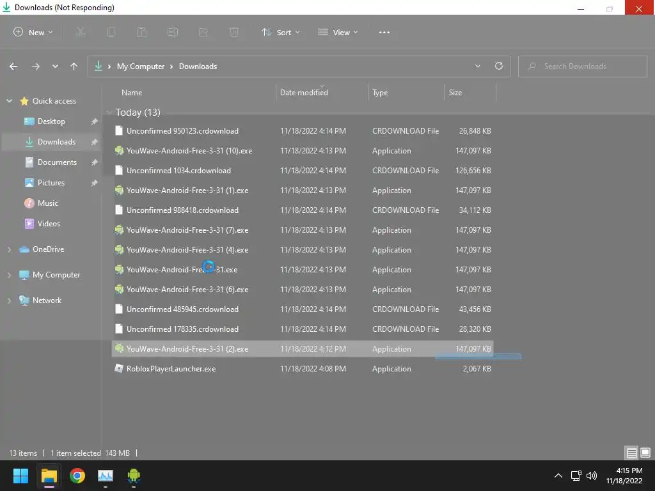This screenshot has width=655, height=491.
Task: Expand the My Computer tree node
Action: coord(9,275)
